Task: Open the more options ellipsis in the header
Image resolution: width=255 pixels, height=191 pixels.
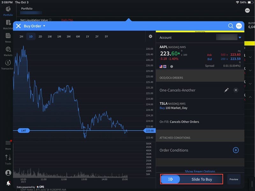Action: tap(239, 26)
